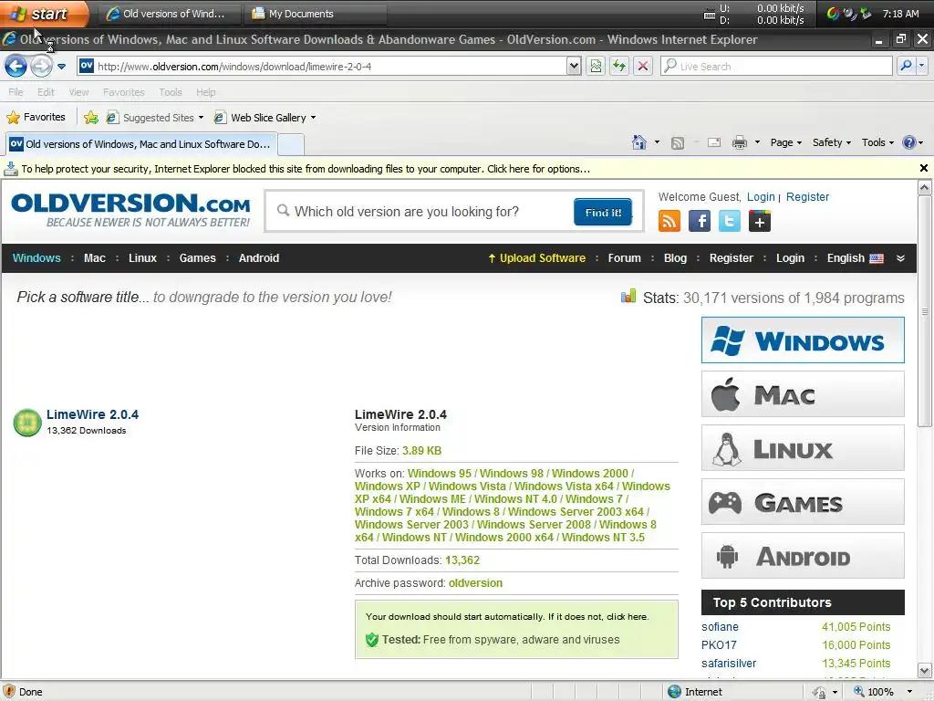Stop loading with the red X icon

(x=643, y=66)
